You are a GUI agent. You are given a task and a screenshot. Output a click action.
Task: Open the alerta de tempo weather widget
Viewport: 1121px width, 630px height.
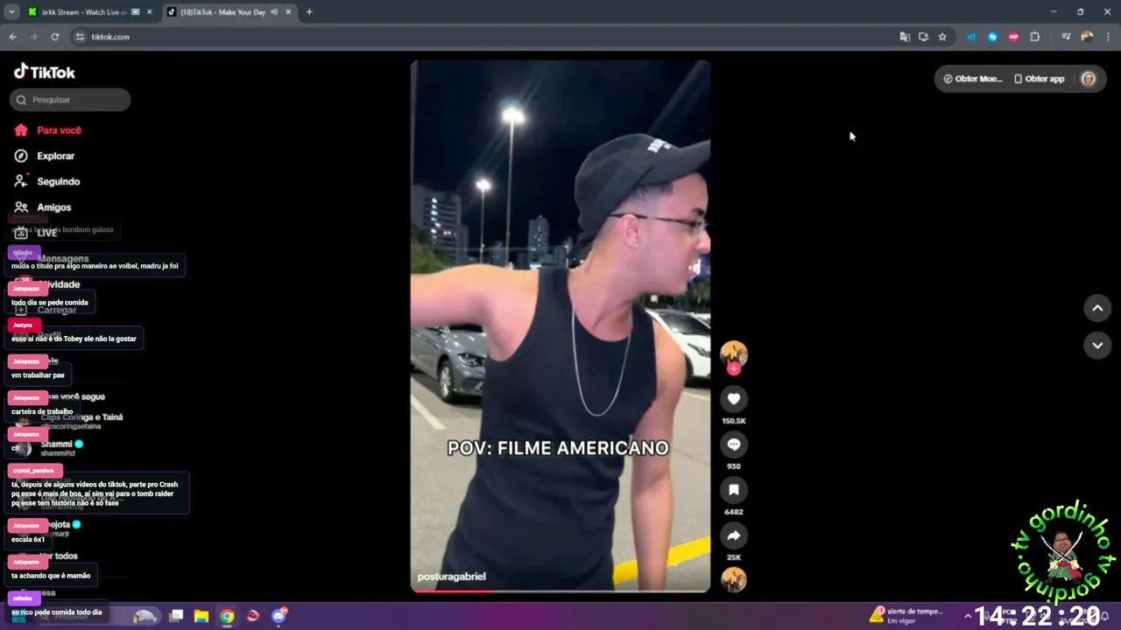click(x=906, y=616)
